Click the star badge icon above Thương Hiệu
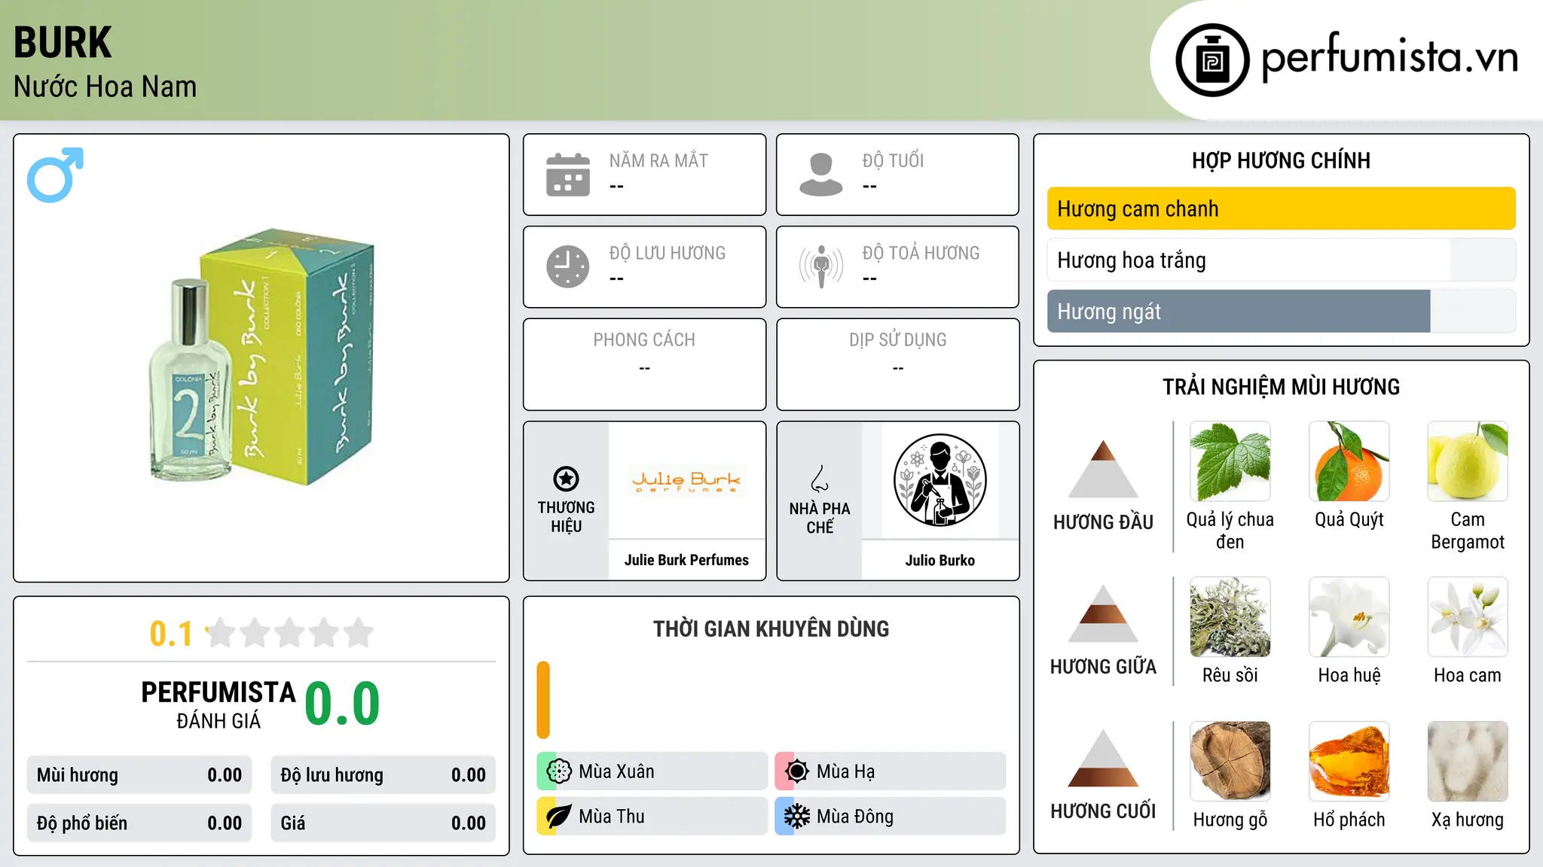This screenshot has height=867, width=1543. click(x=566, y=479)
